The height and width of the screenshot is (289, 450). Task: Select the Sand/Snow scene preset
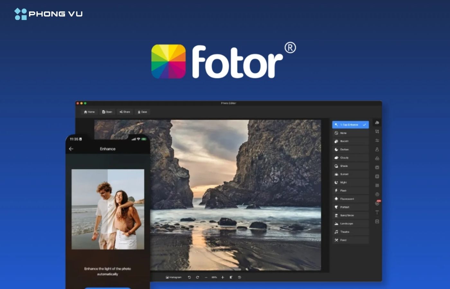[x=350, y=215]
